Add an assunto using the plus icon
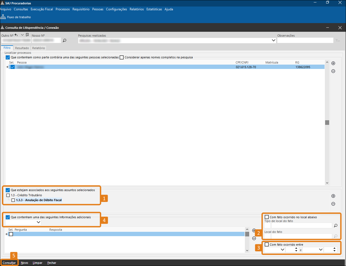The width and height of the screenshot is (346, 266). point(333,196)
